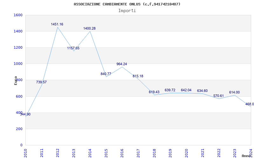Screen dimensions: 254x159
Task: Click the 1400 y-axis tick label
Action: [x=18, y=31]
